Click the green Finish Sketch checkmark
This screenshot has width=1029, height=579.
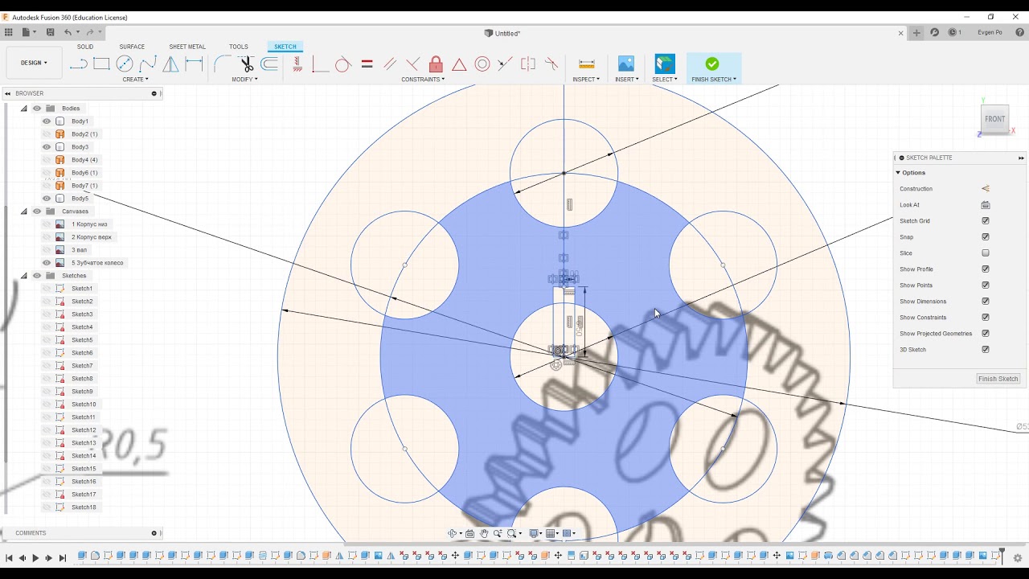coord(712,64)
